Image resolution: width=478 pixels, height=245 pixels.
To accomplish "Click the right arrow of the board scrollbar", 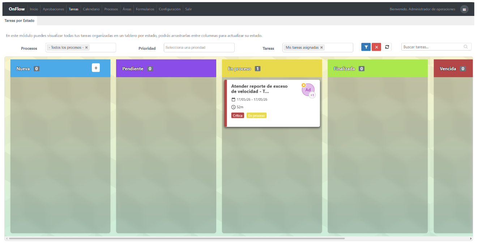I will [x=471, y=239].
